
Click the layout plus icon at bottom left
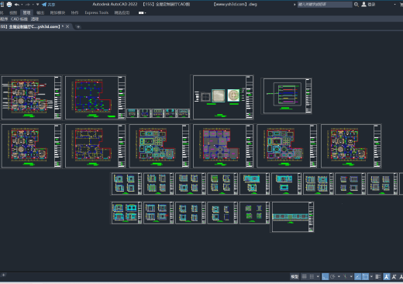tap(3, 275)
